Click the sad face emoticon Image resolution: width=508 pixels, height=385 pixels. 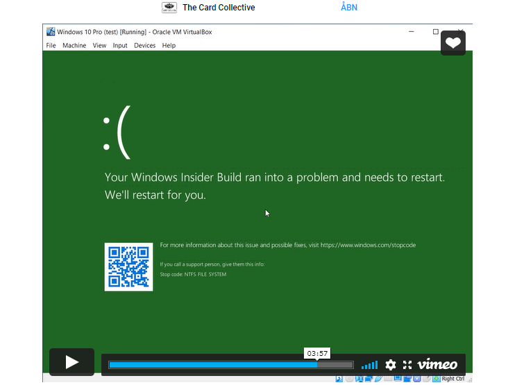point(117,132)
